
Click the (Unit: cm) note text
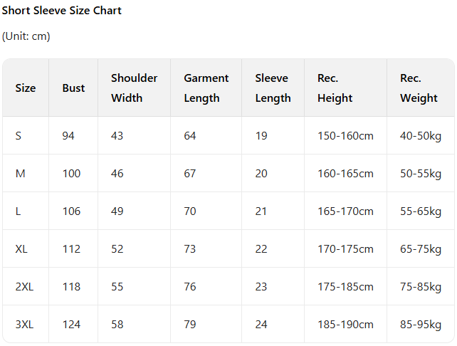click(x=26, y=36)
